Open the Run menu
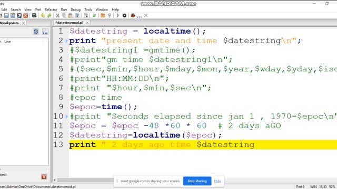The height and width of the screenshot is (189, 337). point(64,9)
